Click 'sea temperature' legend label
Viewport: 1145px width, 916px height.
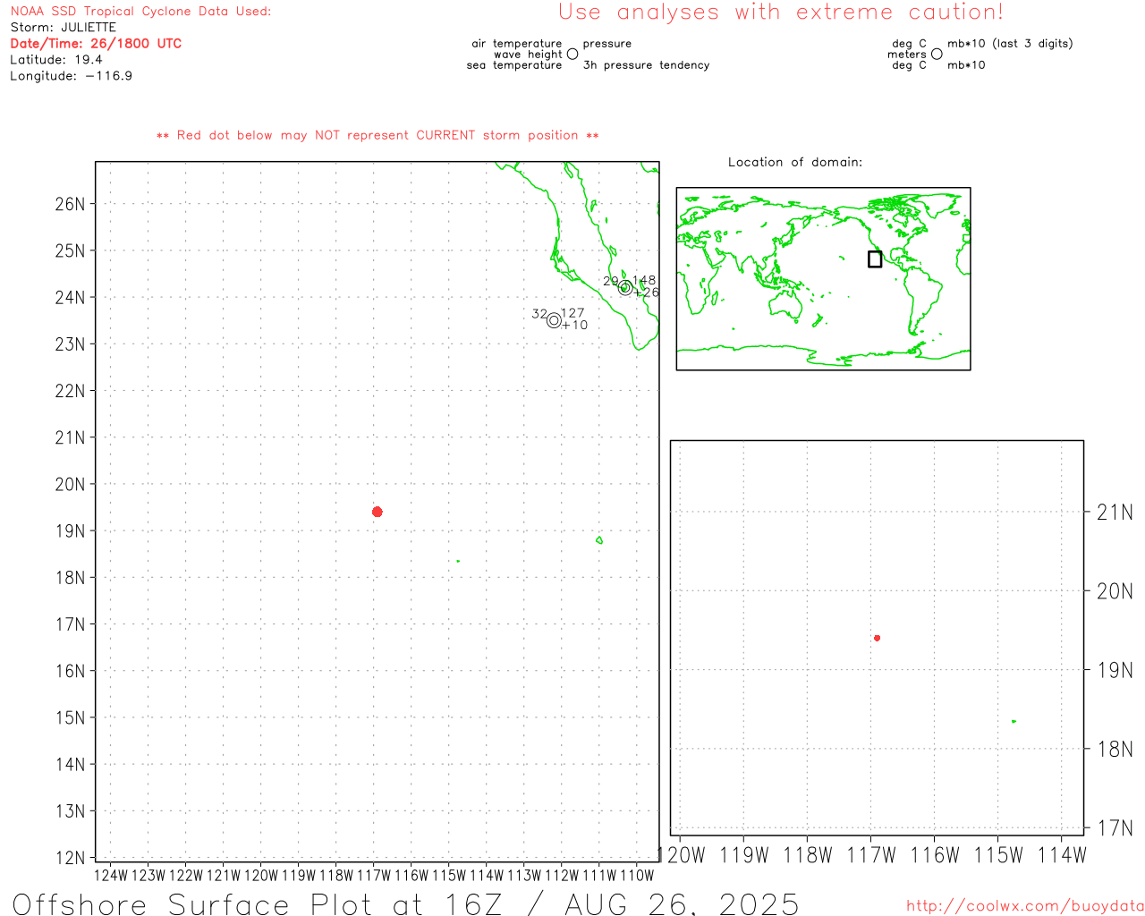tap(514, 65)
